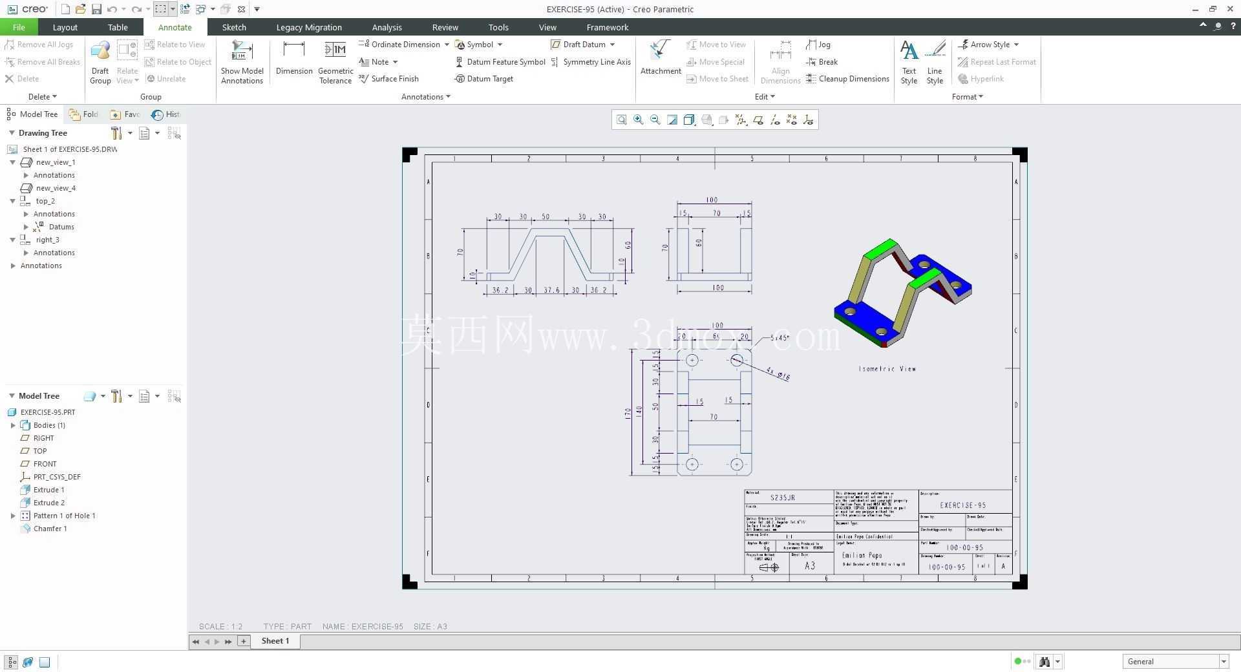Viewport: 1241px width, 672px height.
Task: Open the Model Tree navigator tab
Action: click(x=32, y=114)
